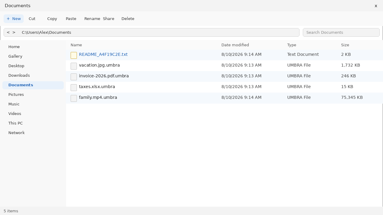383x215 pixels.
Task: Click Paste in the toolbar
Action: coord(71,19)
